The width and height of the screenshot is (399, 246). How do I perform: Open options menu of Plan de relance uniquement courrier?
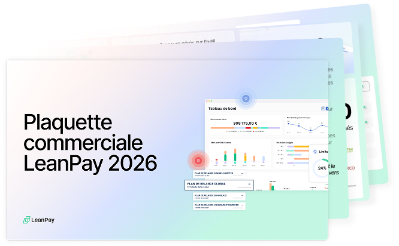click(x=242, y=205)
